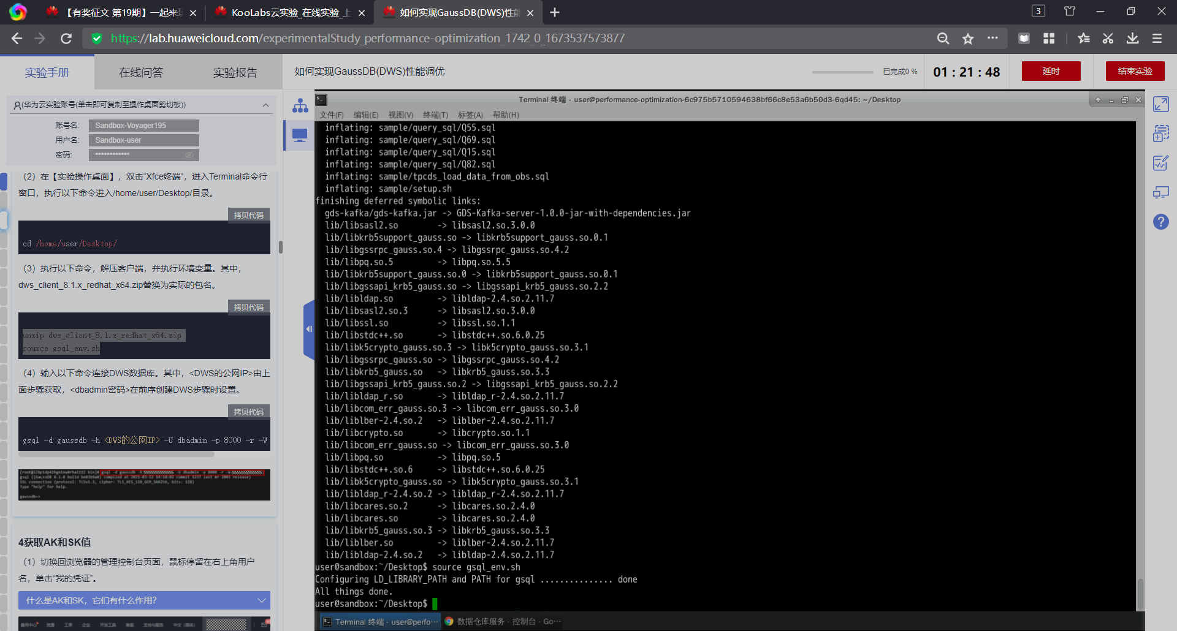Open the three-dot more options in the address bar
The width and height of the screenshot is (1177, 631).
pos(992,38)
